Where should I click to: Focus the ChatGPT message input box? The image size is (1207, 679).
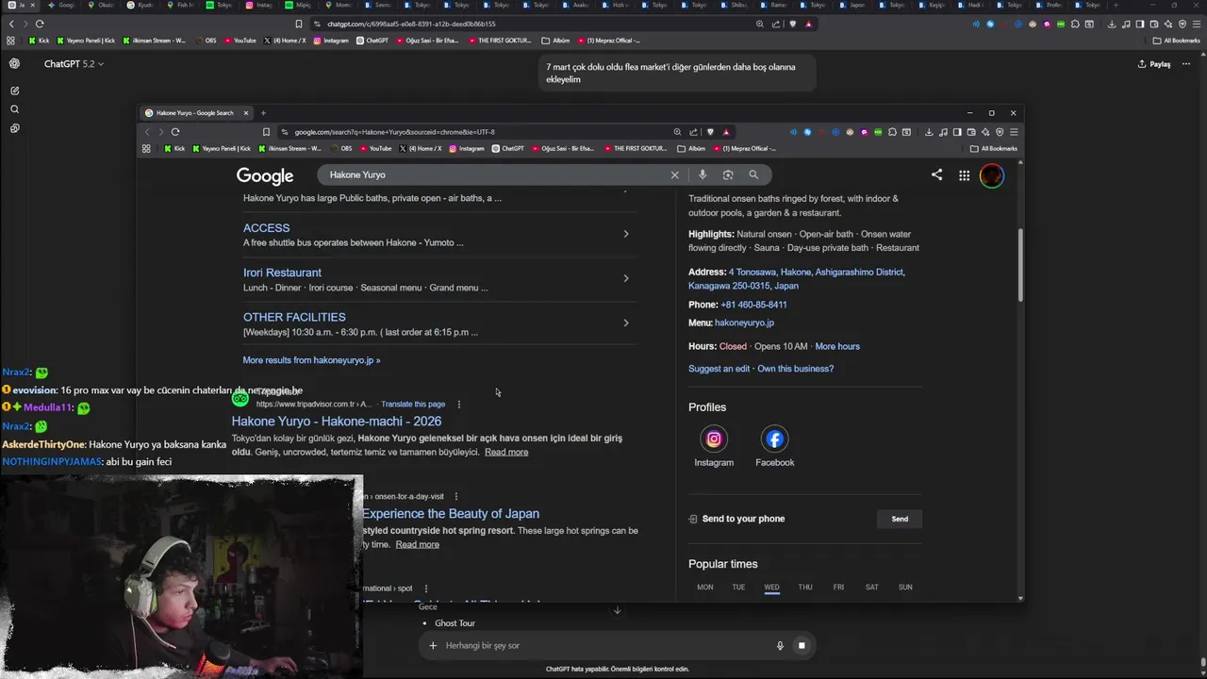point(603,646)
